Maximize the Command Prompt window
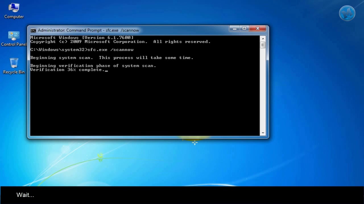The width and height of the screenshot is (364, 204). [x=244, y=29]
